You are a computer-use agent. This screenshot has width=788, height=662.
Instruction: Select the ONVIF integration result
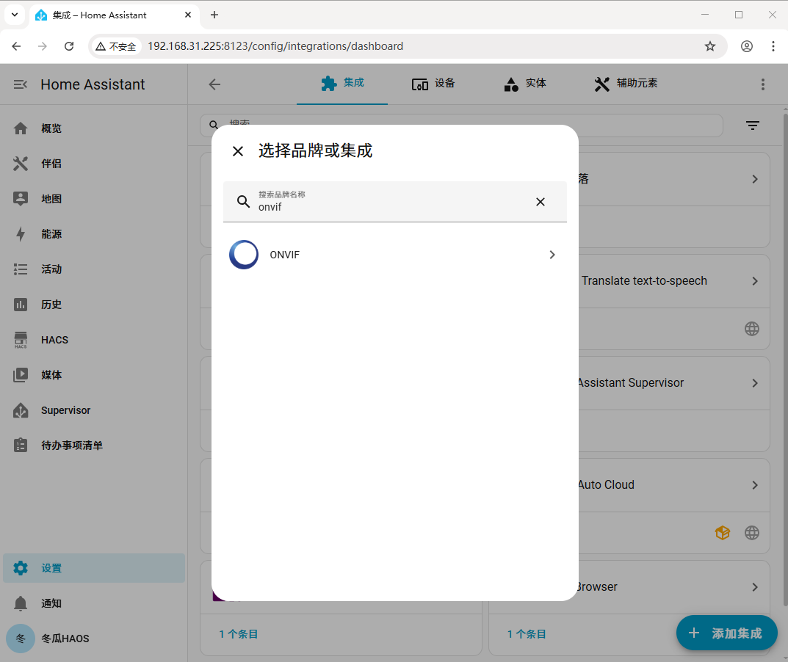pos(394,255)
